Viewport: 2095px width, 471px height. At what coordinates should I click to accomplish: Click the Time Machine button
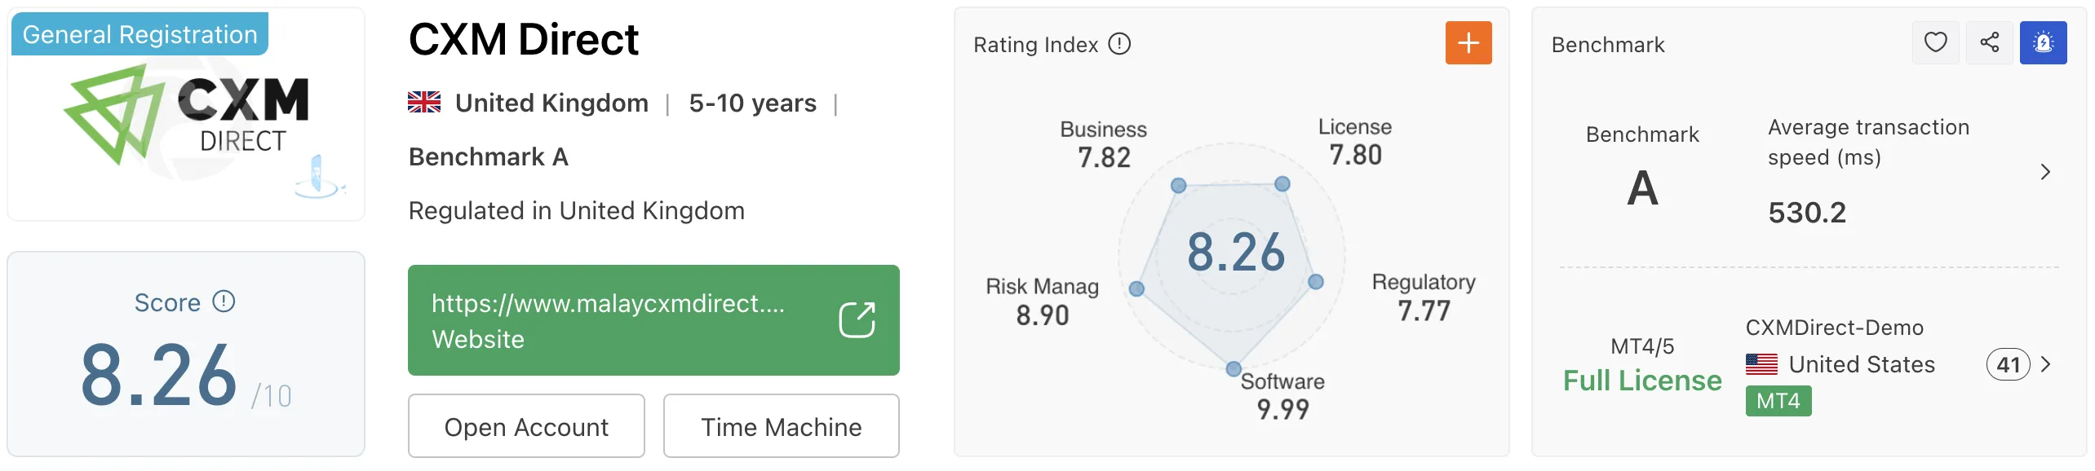coord(781,426)
